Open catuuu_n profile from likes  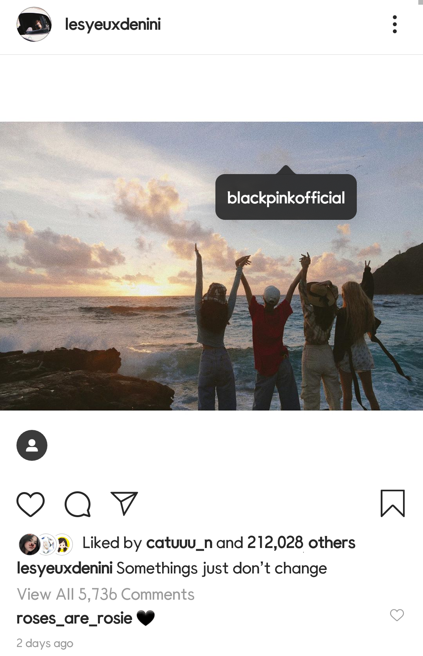(x=179, y=543)
